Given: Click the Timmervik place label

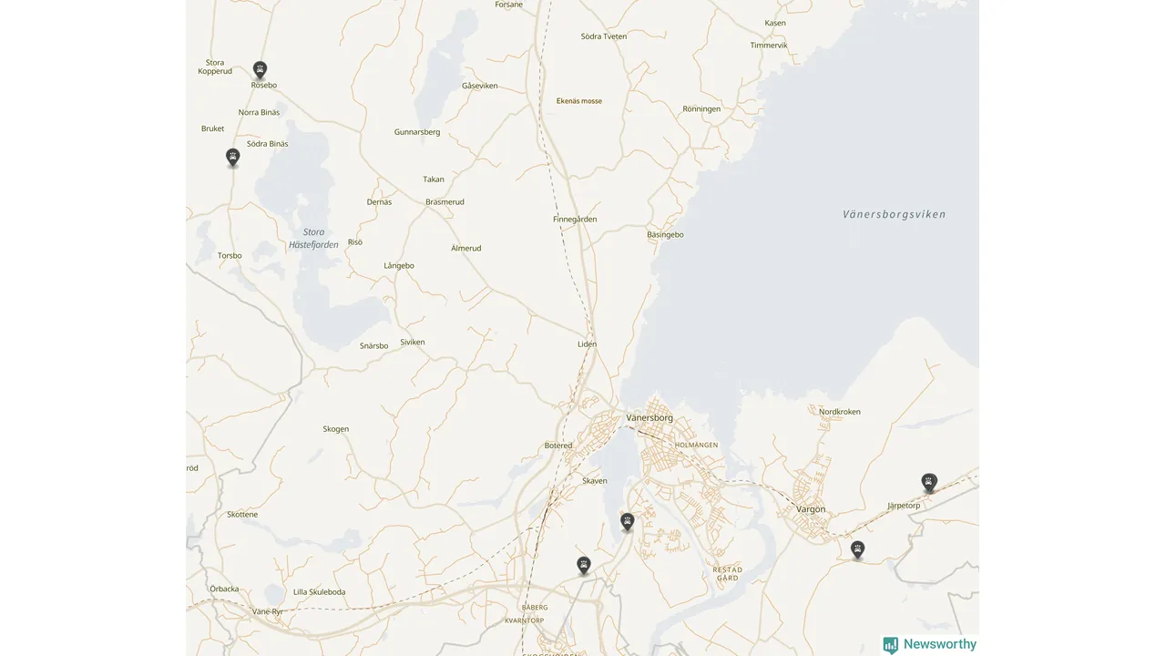Looking at the screenshot, I should point(769,46).
